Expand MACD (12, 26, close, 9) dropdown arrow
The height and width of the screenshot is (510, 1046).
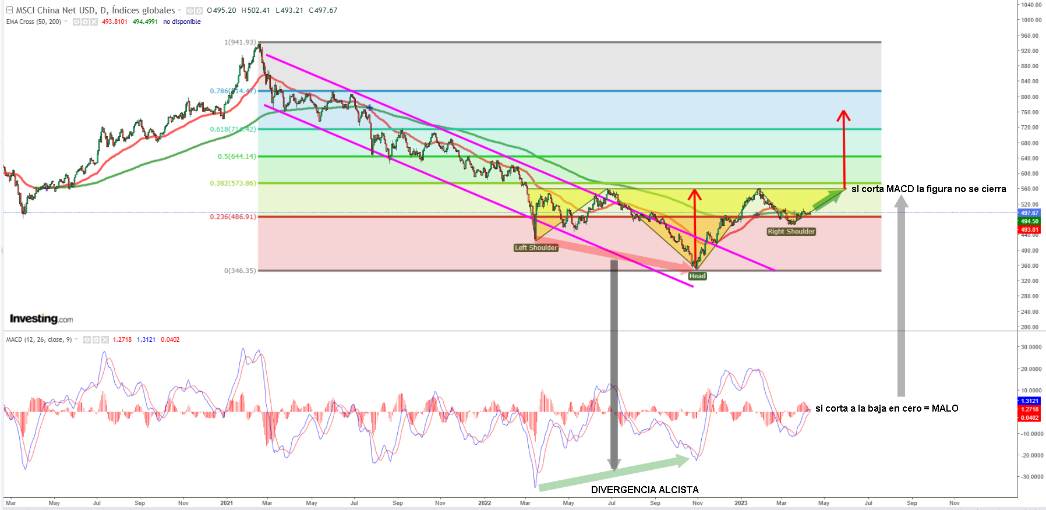pyautogui.click(x=76, y=339)
